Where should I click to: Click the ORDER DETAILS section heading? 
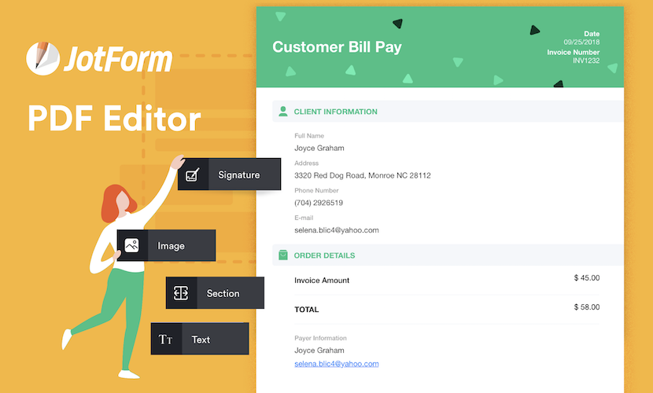pyautogui.click(x=324, y=255)
